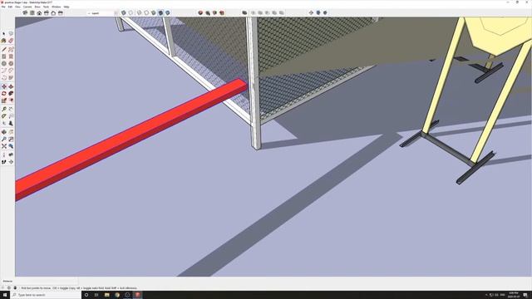Select the Zoom Window tool
The image size is (532, 299).
pyautogui.click(x=11, y=139)
